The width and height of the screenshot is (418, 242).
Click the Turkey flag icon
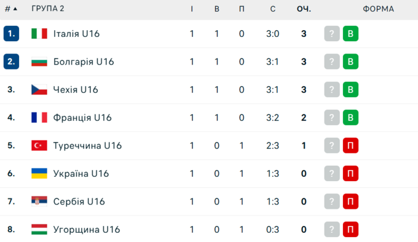39,146
